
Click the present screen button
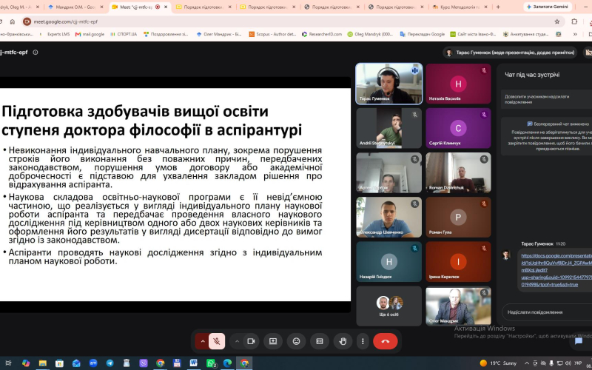[x=273, y=341]
